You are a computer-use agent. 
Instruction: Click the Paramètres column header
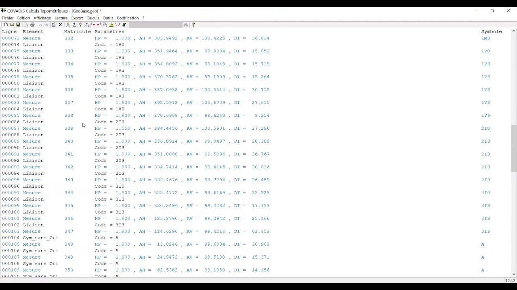[x=109, y=31]
